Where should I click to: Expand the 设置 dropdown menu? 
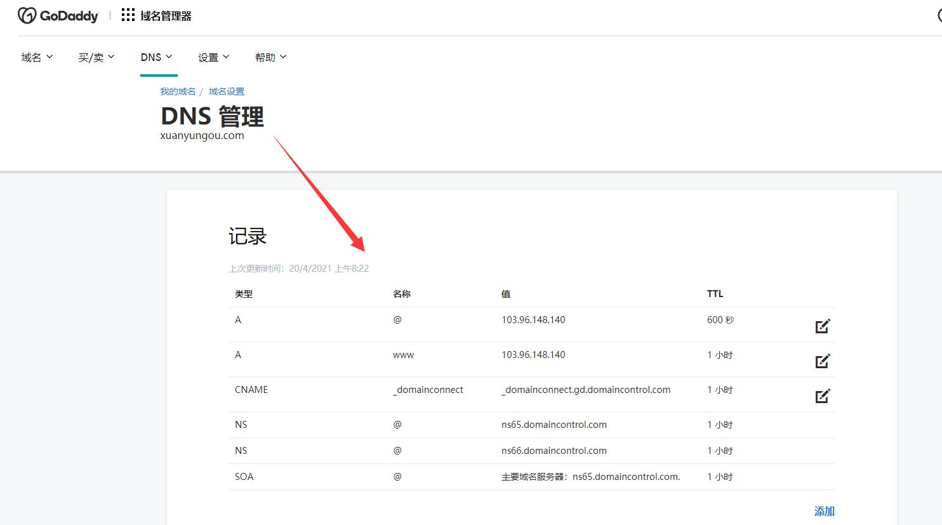(x=213, y=57)
